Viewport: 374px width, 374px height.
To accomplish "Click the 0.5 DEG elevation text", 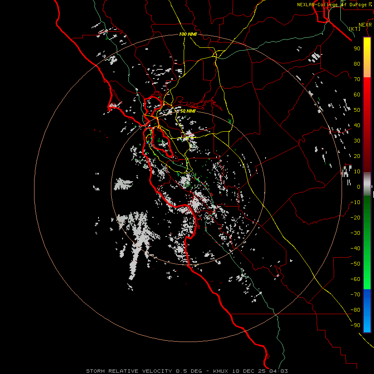I will point(189,371).
